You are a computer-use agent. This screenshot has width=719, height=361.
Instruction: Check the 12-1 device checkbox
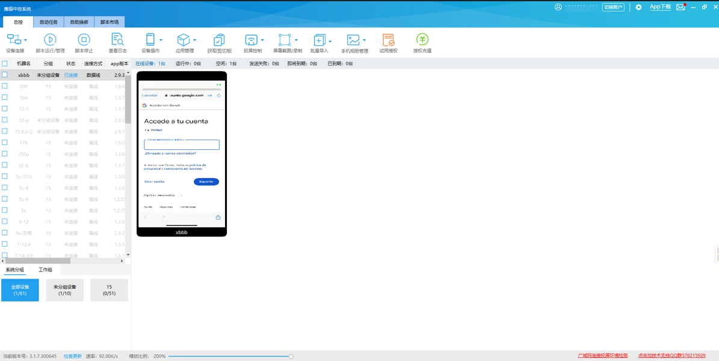pyautogui.click(x=5, y=108)
